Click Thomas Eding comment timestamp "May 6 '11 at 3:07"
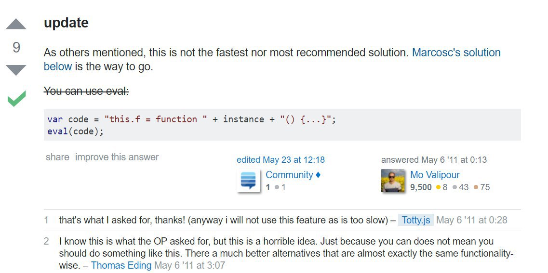The height and width of the screenshot is (273, 548). click(189, 265)
